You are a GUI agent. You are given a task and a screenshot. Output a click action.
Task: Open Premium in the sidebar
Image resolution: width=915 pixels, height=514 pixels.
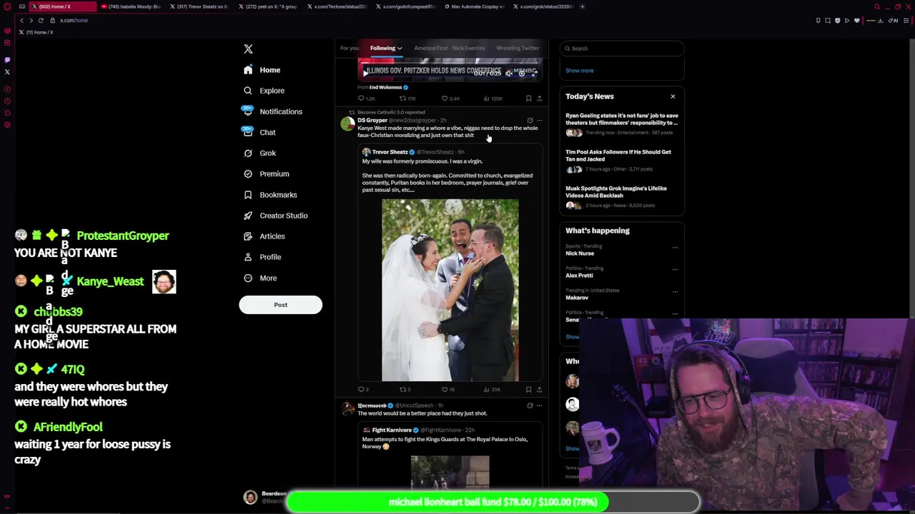click(x=266, y=173)
